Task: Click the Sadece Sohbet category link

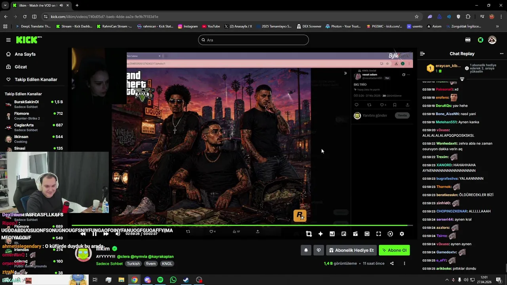Action: (x=109, y=264)
